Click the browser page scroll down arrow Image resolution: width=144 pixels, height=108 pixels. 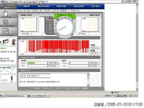click(x=137, y=90)
